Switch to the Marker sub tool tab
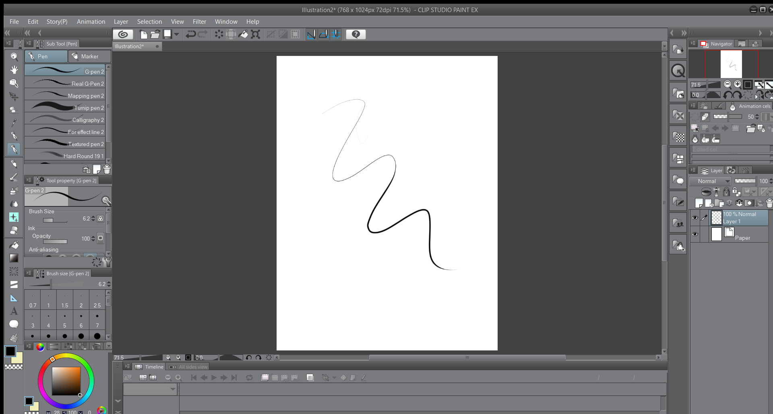The height and width of the screenshot is (414, 773). pyautogui.click(x=89, y=56)
